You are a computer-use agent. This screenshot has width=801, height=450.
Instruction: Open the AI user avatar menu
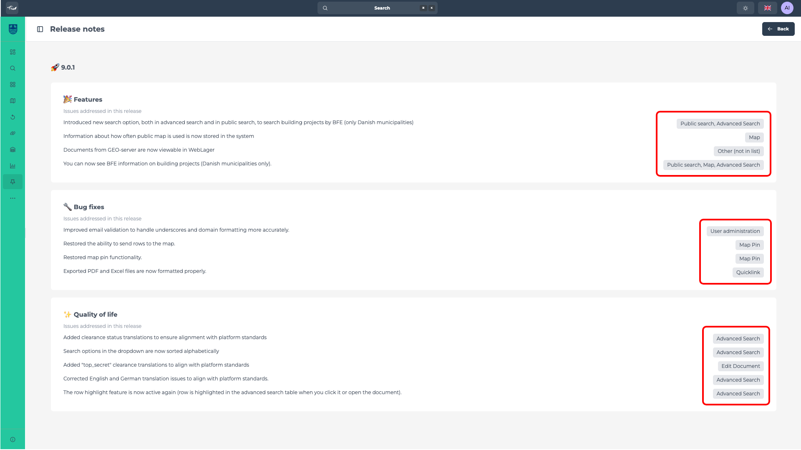click(x=787, y=8)
